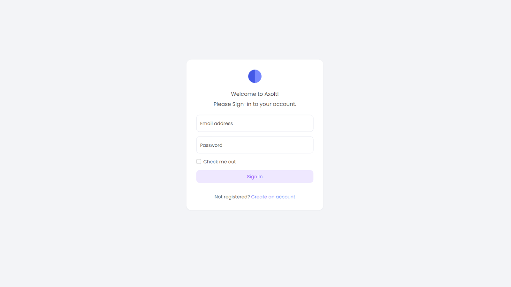Click the "Sign In" label on the button
511x287 pixels.
point(255,177)
